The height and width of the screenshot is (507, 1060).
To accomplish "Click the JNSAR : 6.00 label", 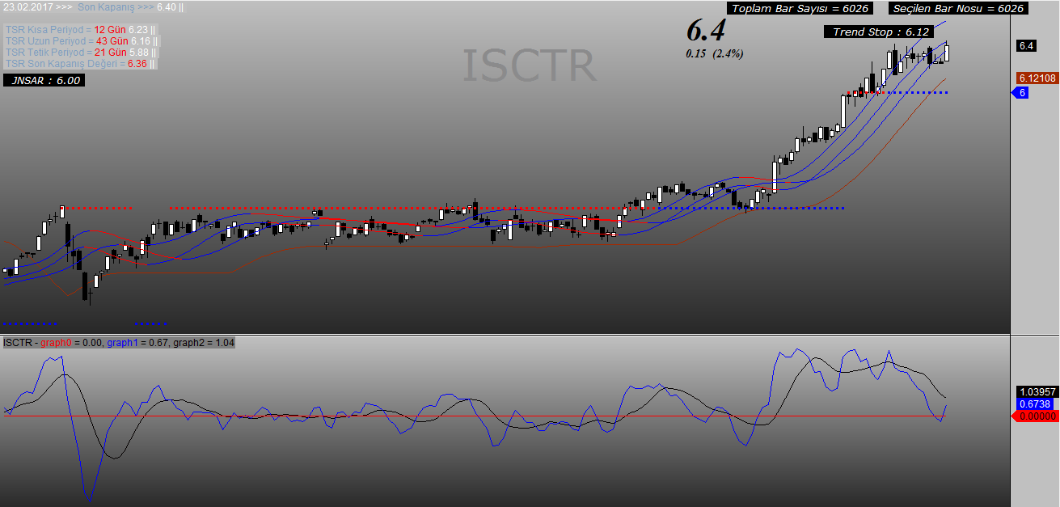I will coord(44,81).
